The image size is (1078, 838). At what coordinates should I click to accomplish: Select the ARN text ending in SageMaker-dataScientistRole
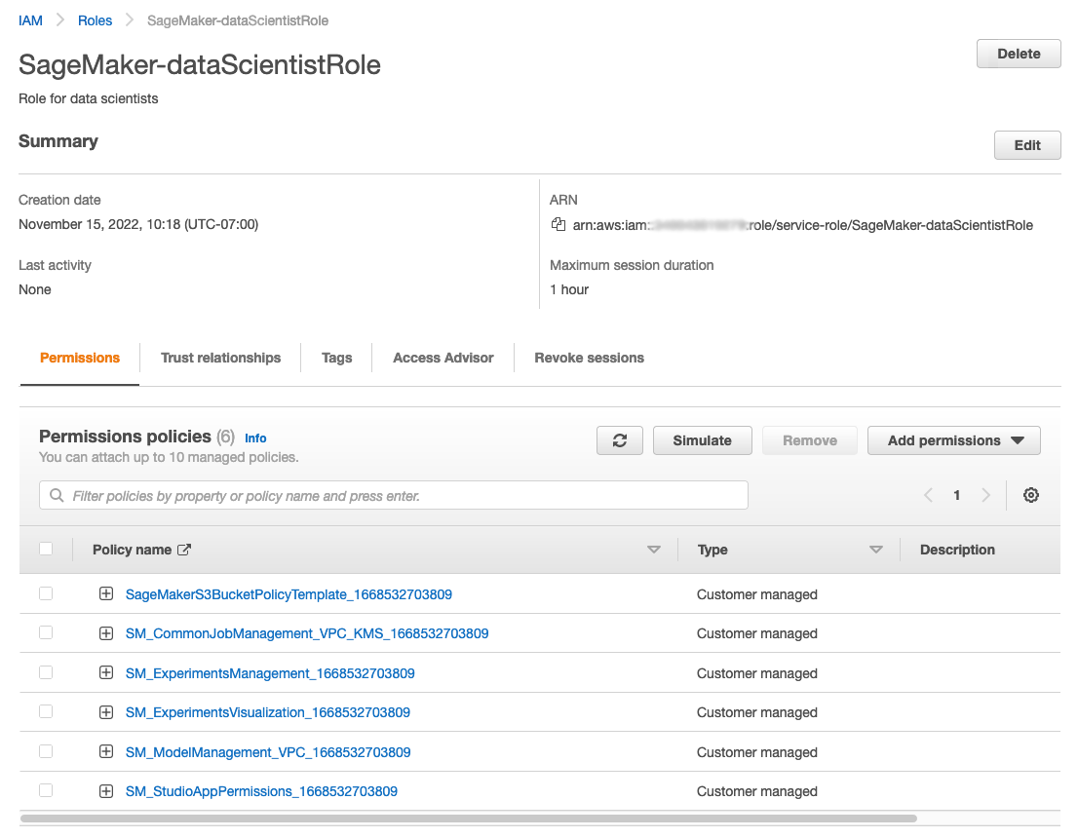[x=802, y=225]
